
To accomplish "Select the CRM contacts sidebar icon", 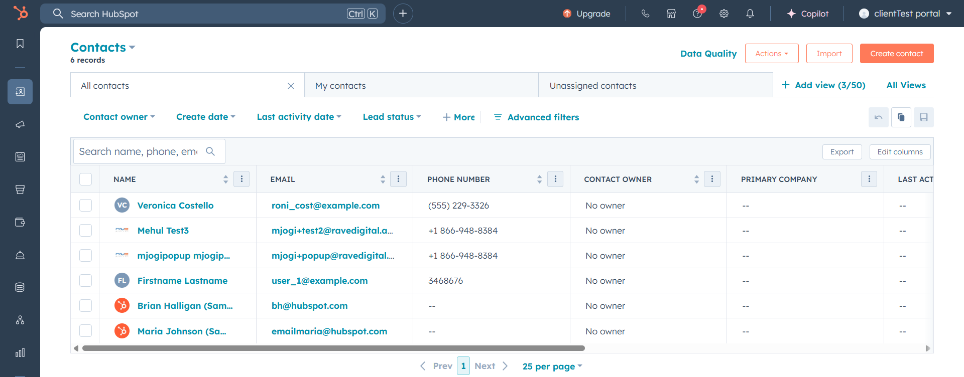I will pos(20,92).
